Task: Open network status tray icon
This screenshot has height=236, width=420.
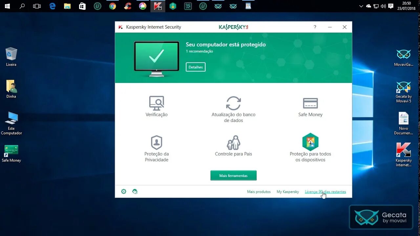Action: (x=376, y=6)
